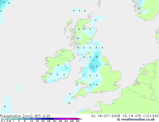This screenshot has height=122, width=159.
Task: Click the '1' precipitation value over Ireland
Action: tap(65, 66)
